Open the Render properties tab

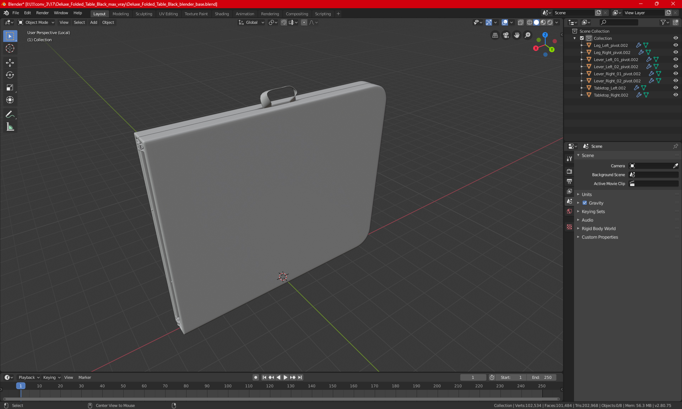click(x=569, y=171)
